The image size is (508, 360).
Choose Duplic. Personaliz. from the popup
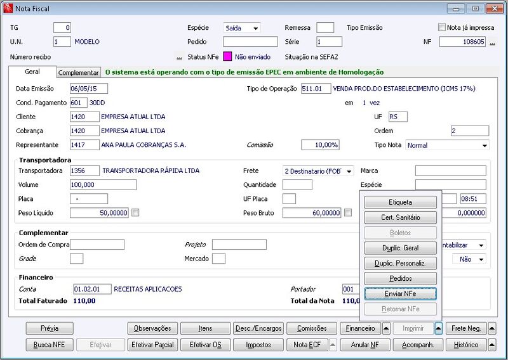point(401,263)
